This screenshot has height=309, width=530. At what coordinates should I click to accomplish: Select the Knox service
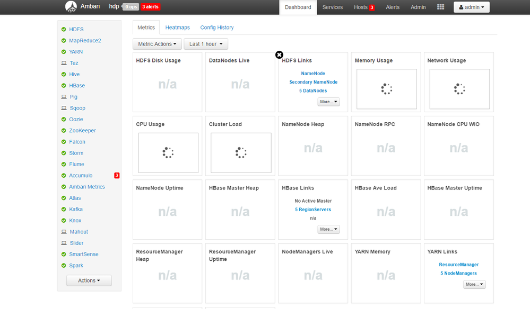click(x=75, y=221)
